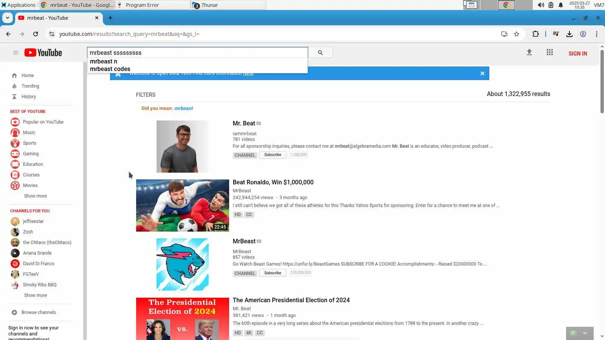
Task: Subscribe to the MrBeast channel
Action: (x=273, y=273)
